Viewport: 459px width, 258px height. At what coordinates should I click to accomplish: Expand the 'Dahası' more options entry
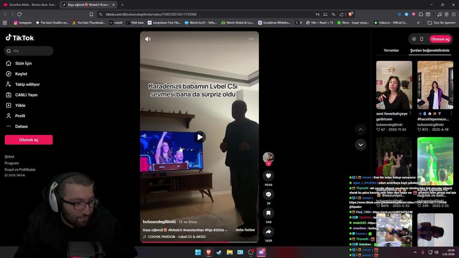point(21,126)
